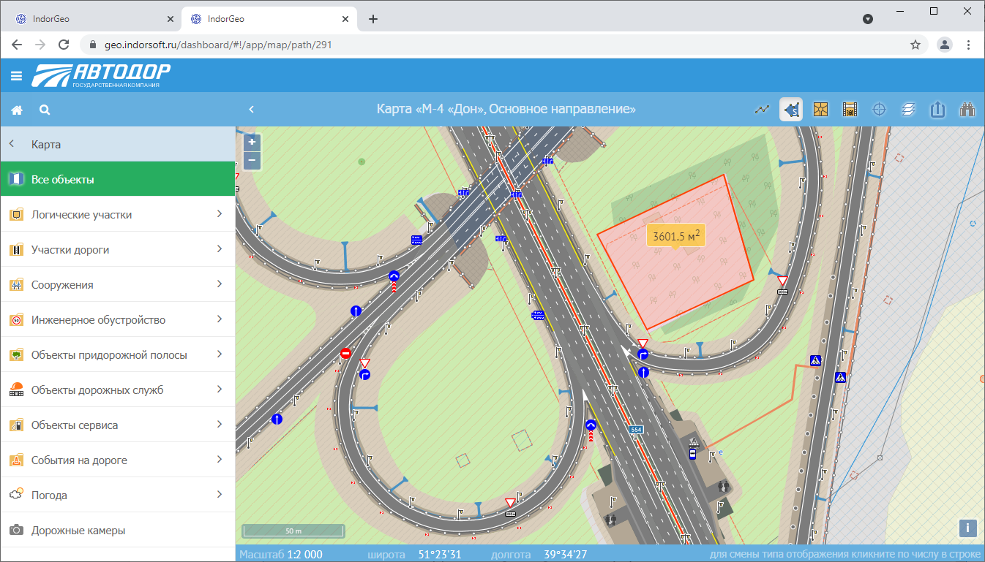
Task: Zoom in the map with plus button
Action: tap(252, 142)
